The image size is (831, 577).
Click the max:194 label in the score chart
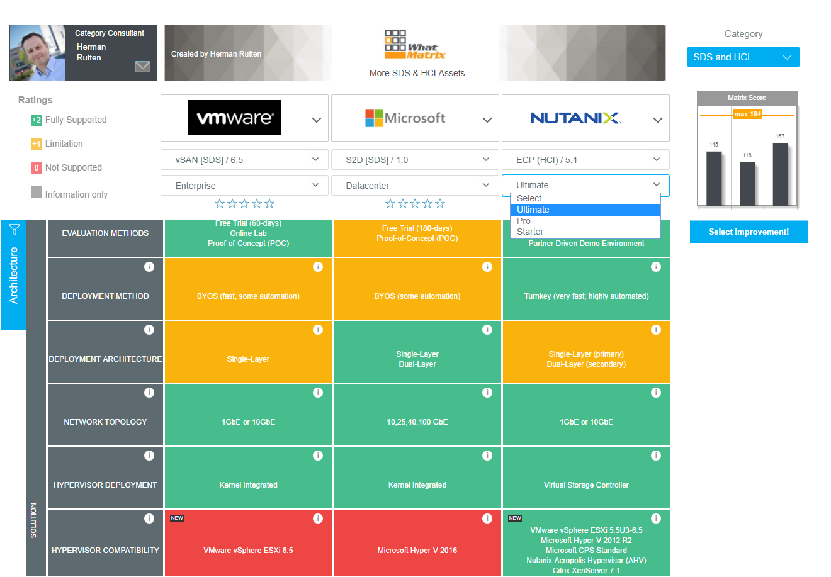[x=747, y=114]
